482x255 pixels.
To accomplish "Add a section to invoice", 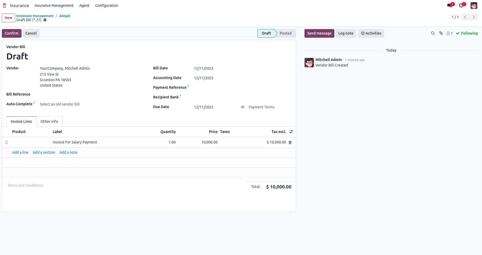I will pos(44,152).
